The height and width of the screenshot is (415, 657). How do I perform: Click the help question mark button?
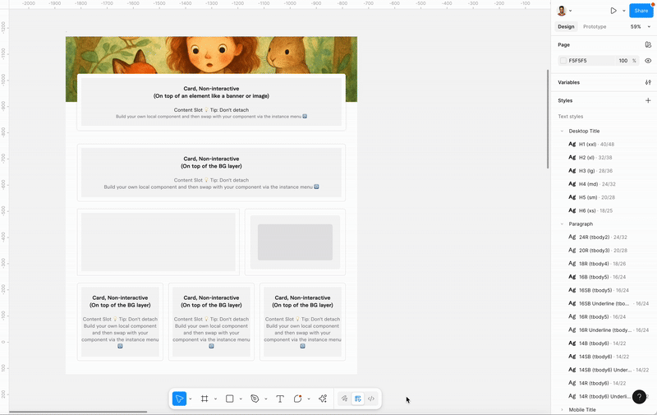click(639, 397)
